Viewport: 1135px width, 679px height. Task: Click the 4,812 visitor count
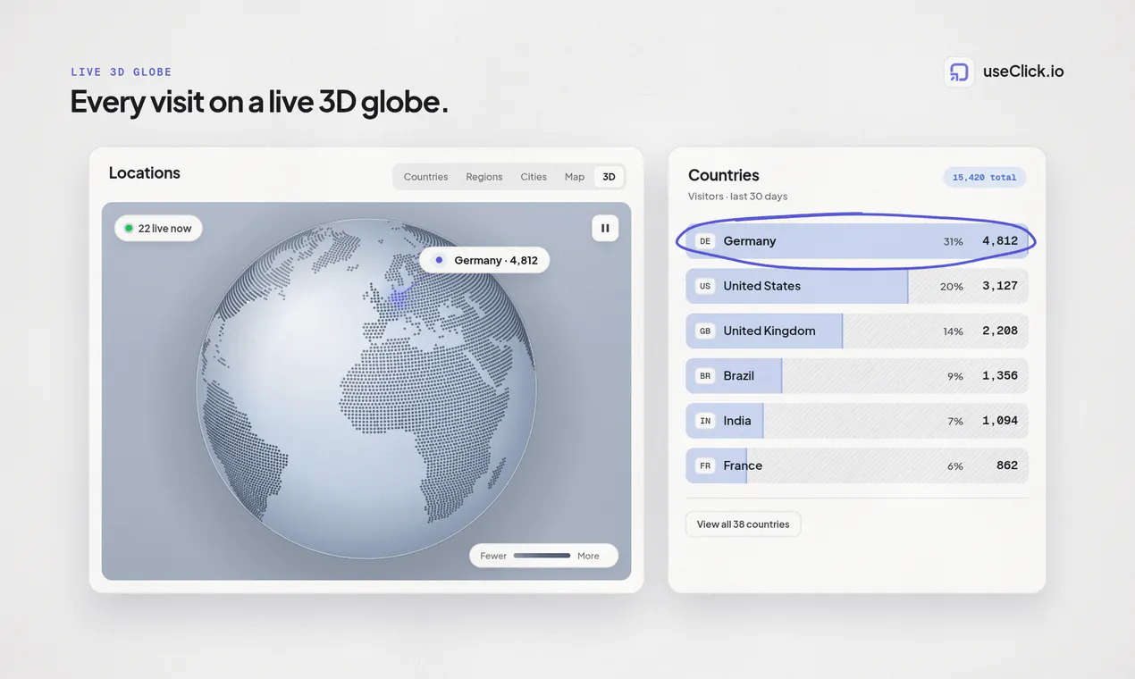click(x=1000, y=241)
